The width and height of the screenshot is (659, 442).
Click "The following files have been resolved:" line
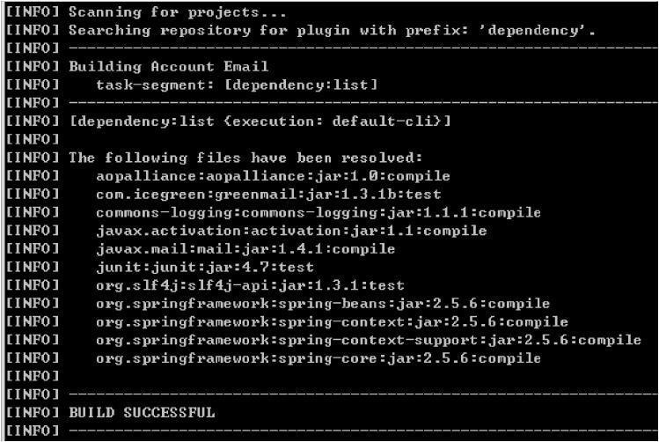tap(245, 158)
